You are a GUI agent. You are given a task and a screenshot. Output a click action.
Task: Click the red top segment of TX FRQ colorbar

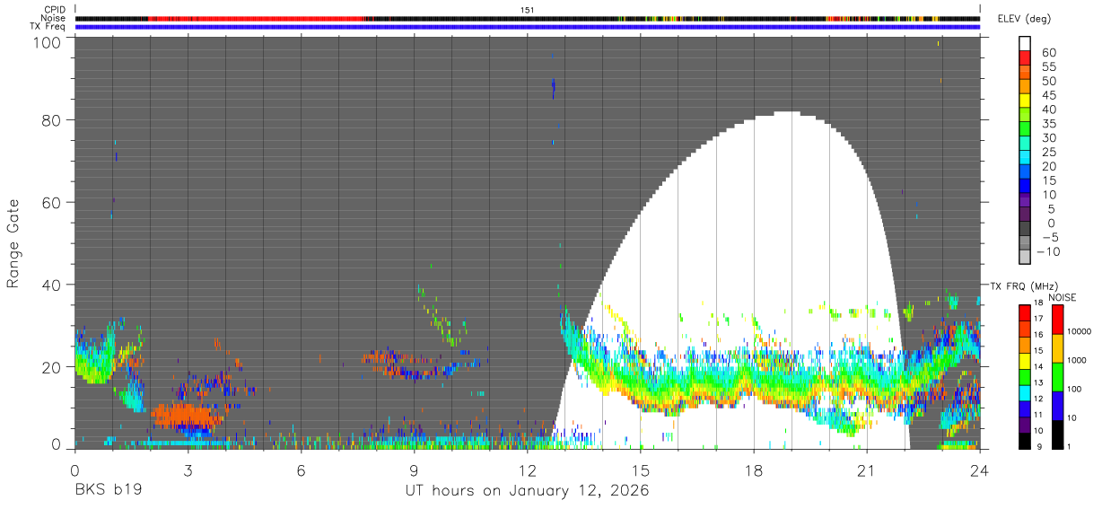1025,312
